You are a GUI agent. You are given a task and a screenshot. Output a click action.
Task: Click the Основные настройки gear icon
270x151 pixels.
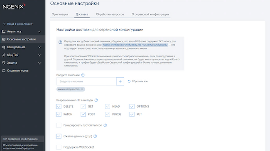point(4,39)
